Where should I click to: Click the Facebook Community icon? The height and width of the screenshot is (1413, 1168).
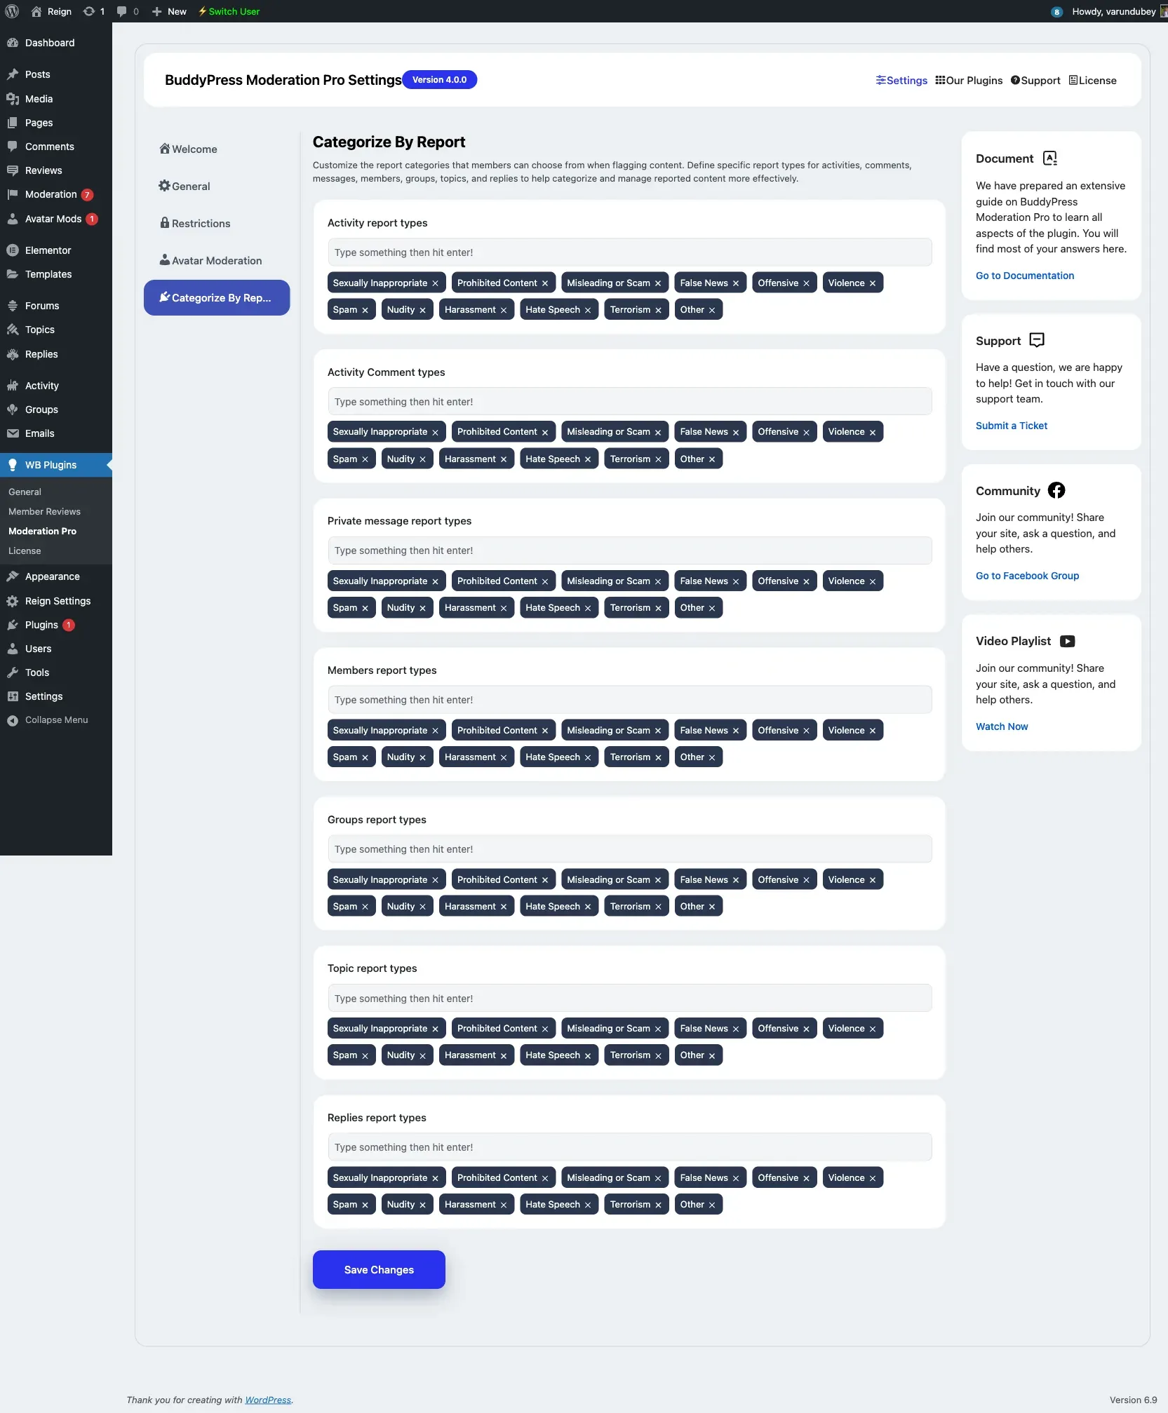click(1056, 490)
